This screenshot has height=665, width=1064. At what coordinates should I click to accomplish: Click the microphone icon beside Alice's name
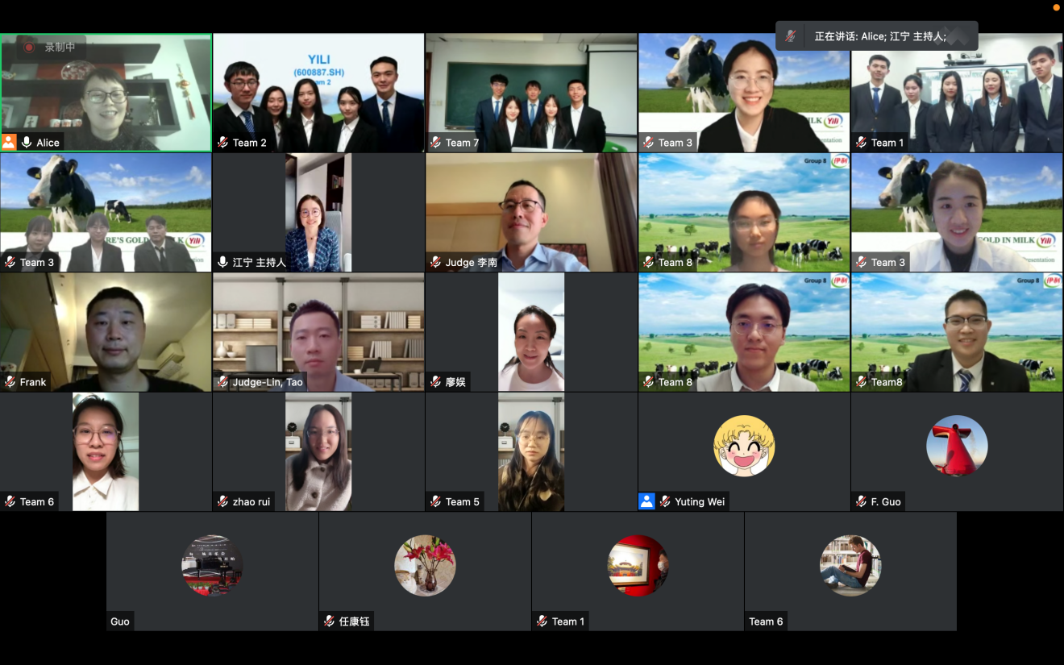pos(27,143)
